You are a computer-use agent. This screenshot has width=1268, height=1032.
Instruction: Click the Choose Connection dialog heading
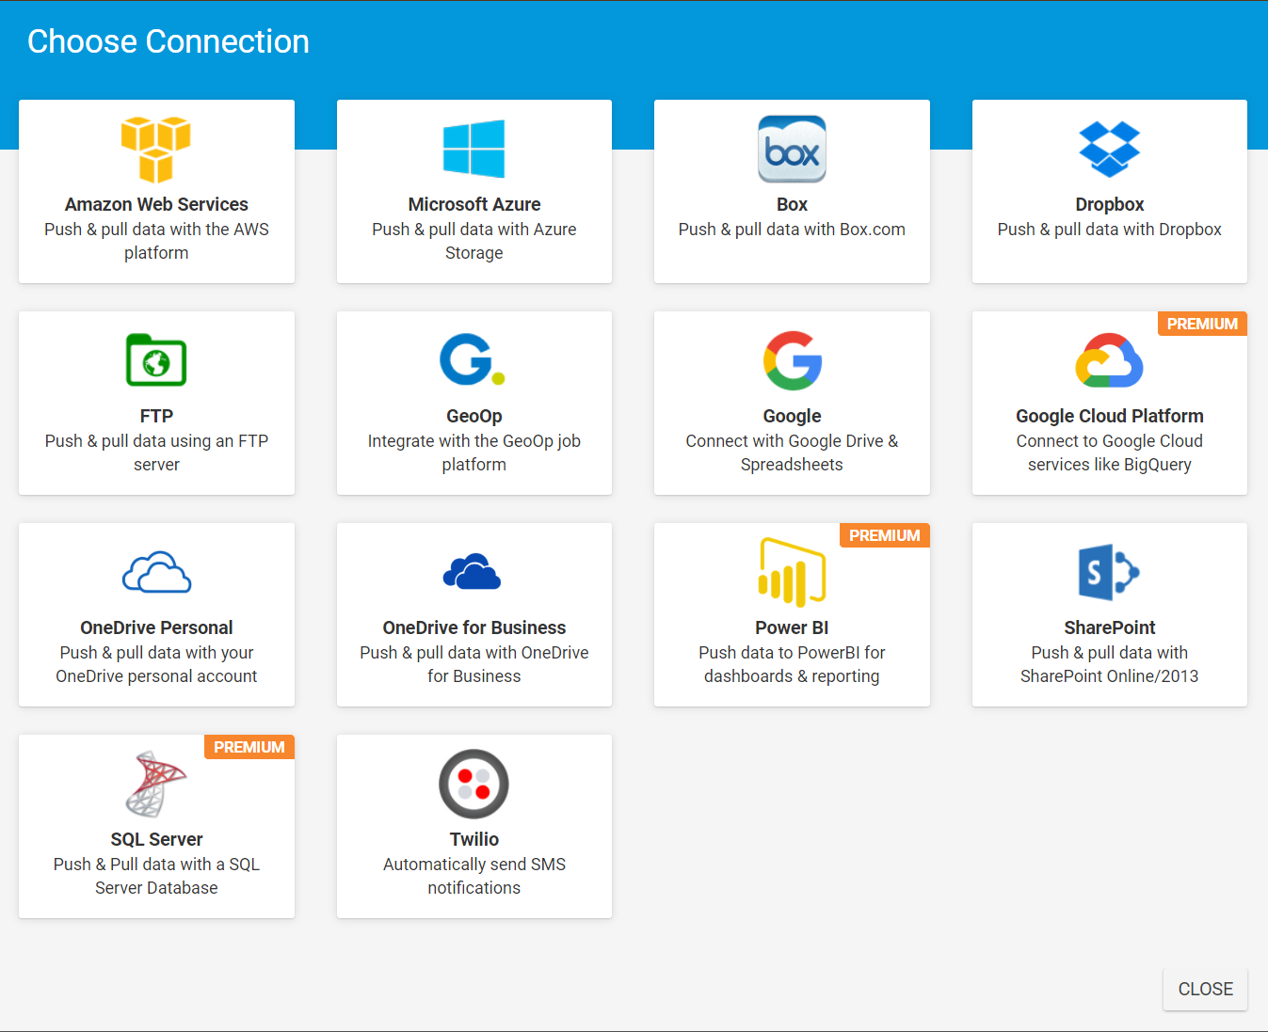pos(169,41)
